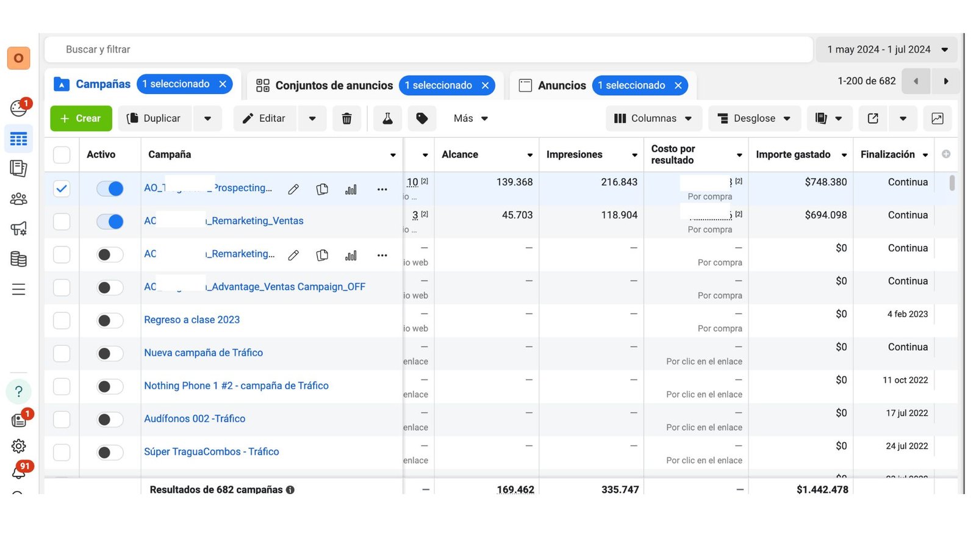
Task: Open A/B test flask icon
Action: pos(387,118)
